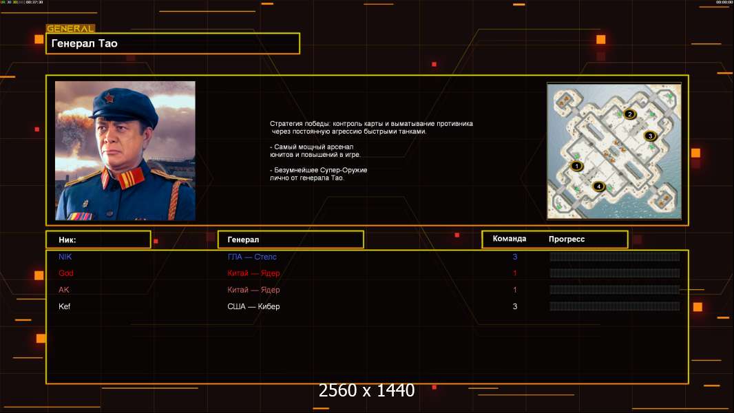Click the 'Ник:' column header

coord(98,240)
